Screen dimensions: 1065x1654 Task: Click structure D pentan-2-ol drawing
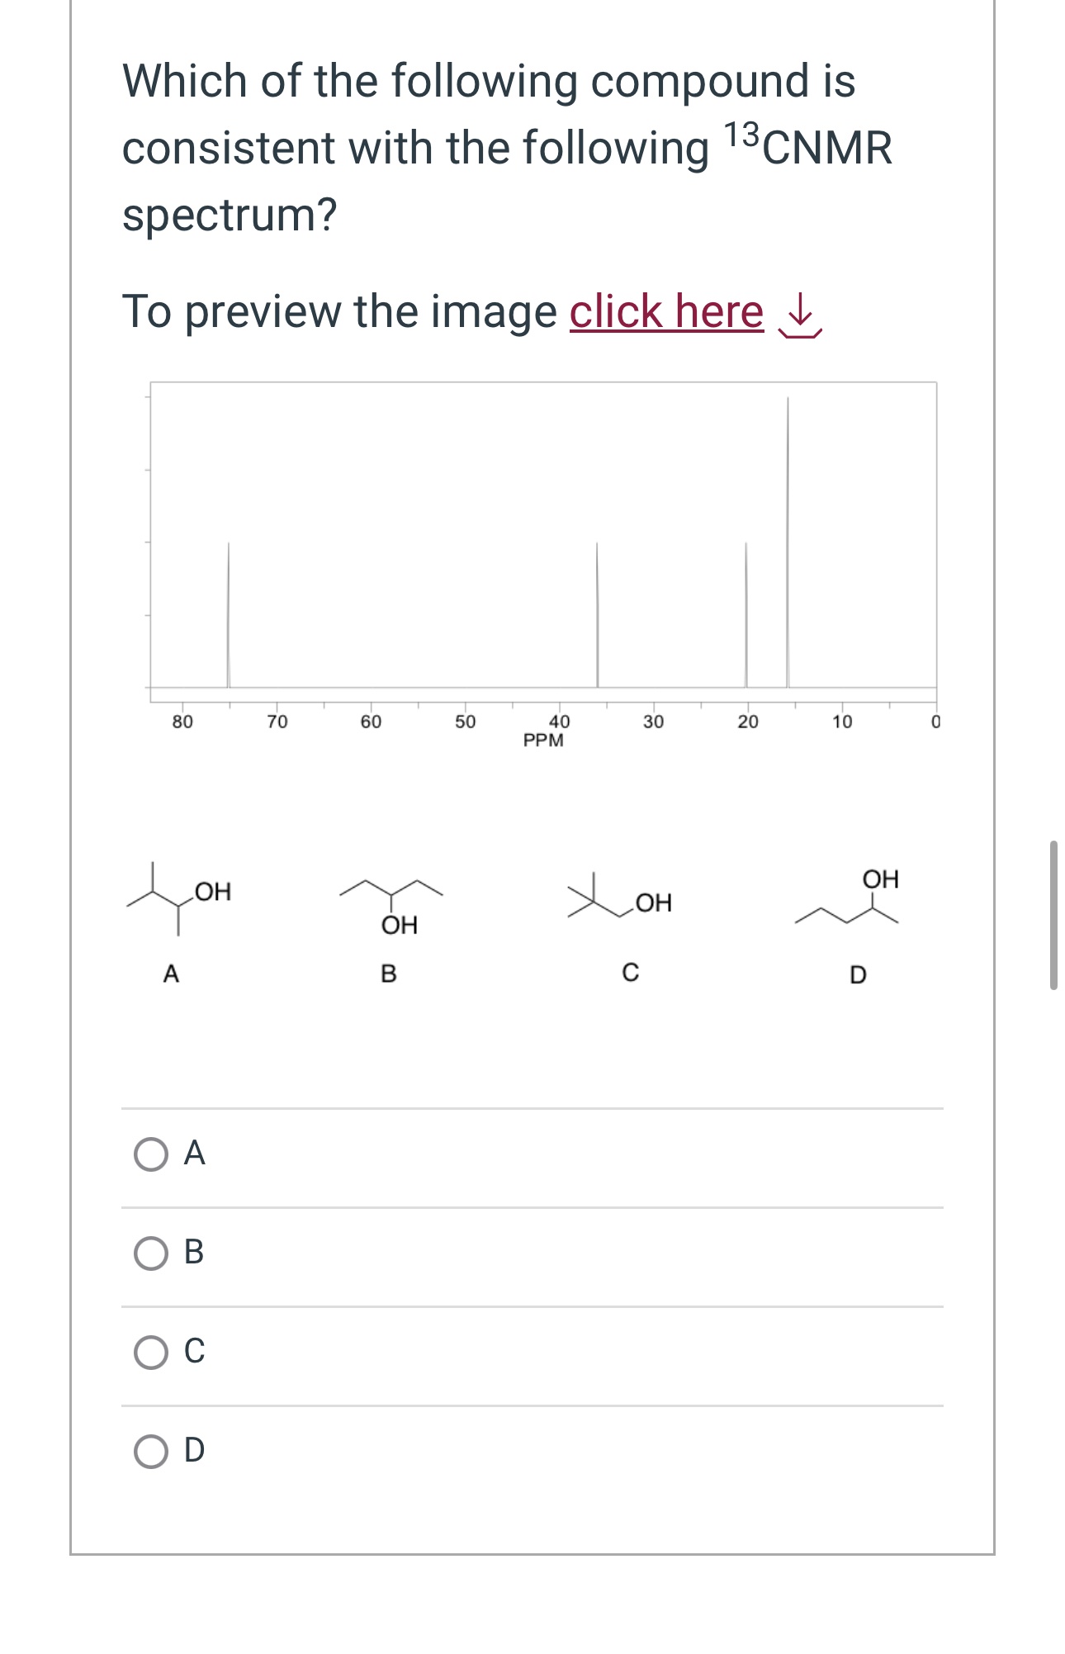pyautogui.click(x=848, y=898)
